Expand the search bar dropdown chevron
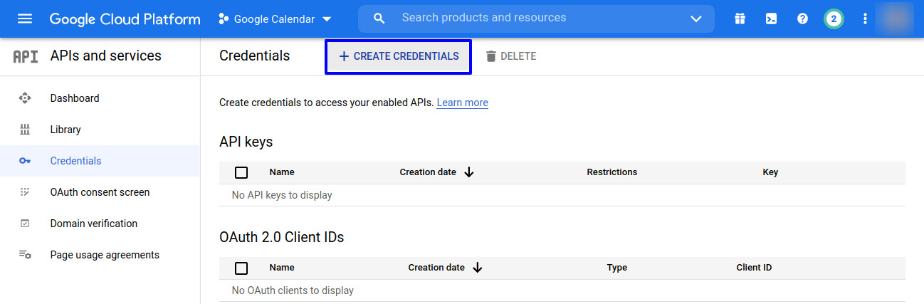Screen dimensions: 924x304 (x=696, y=19)
